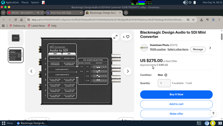Open the media control icon in toolbar
Image resolution: width=223 pixels, height=126 pixels.
click(207, 20)
